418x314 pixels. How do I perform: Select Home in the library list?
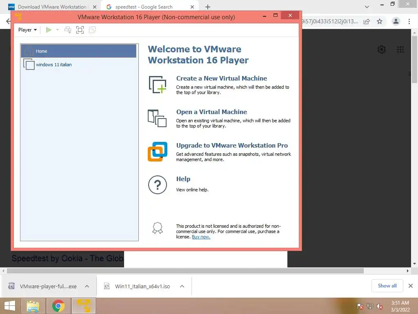tap(79, 51)
